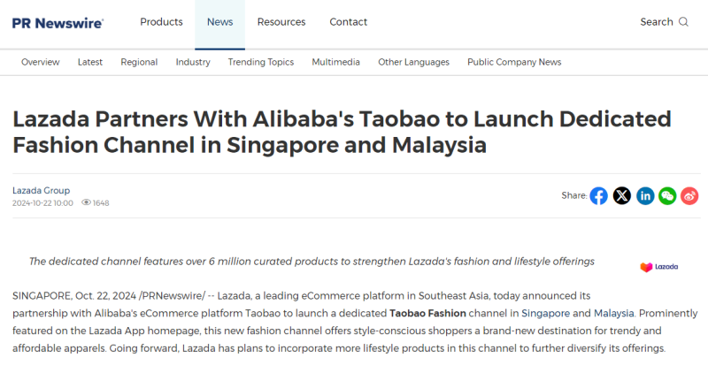This screenshot has height=365, width=708.
Task: Open the PR Newswire logo homepage
Action: point(58,23)
